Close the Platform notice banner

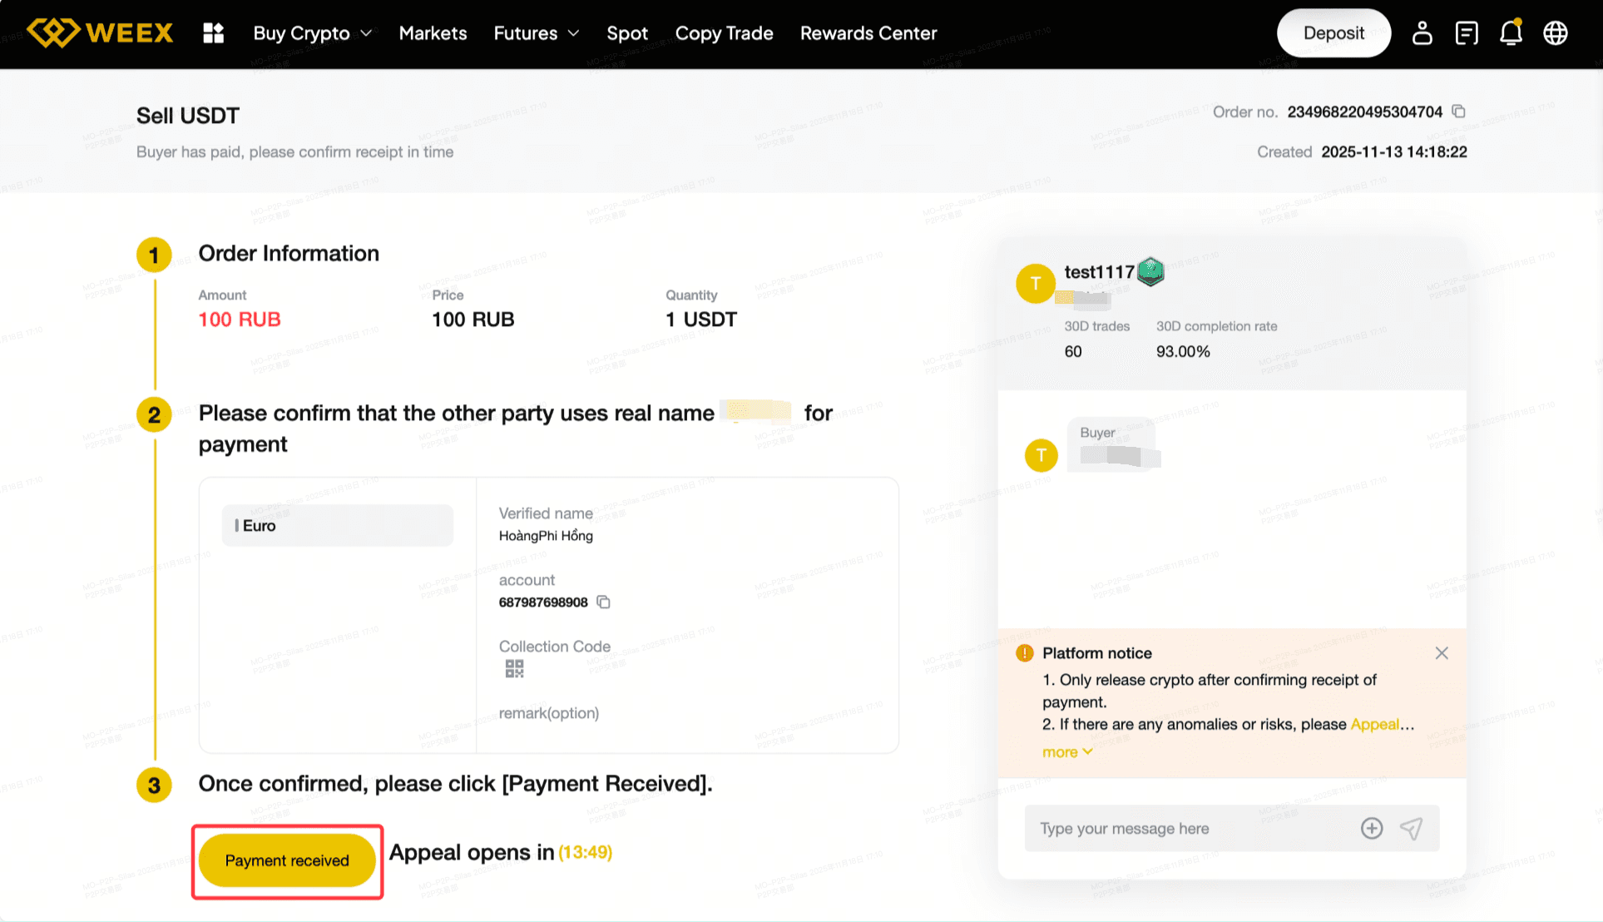(1442, 653)
